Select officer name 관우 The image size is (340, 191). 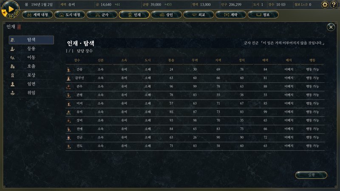(79, 87)
